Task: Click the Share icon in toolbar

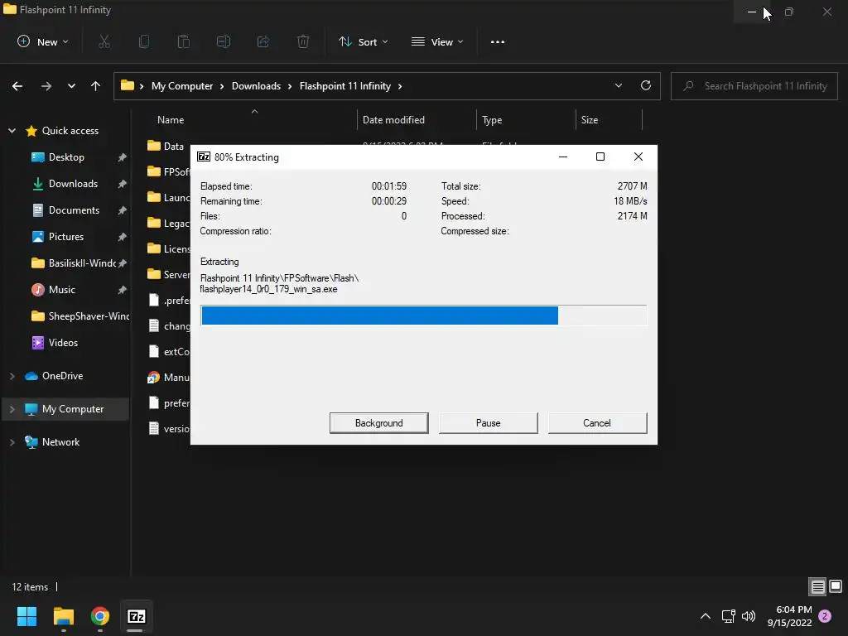Action: (263, 41)
